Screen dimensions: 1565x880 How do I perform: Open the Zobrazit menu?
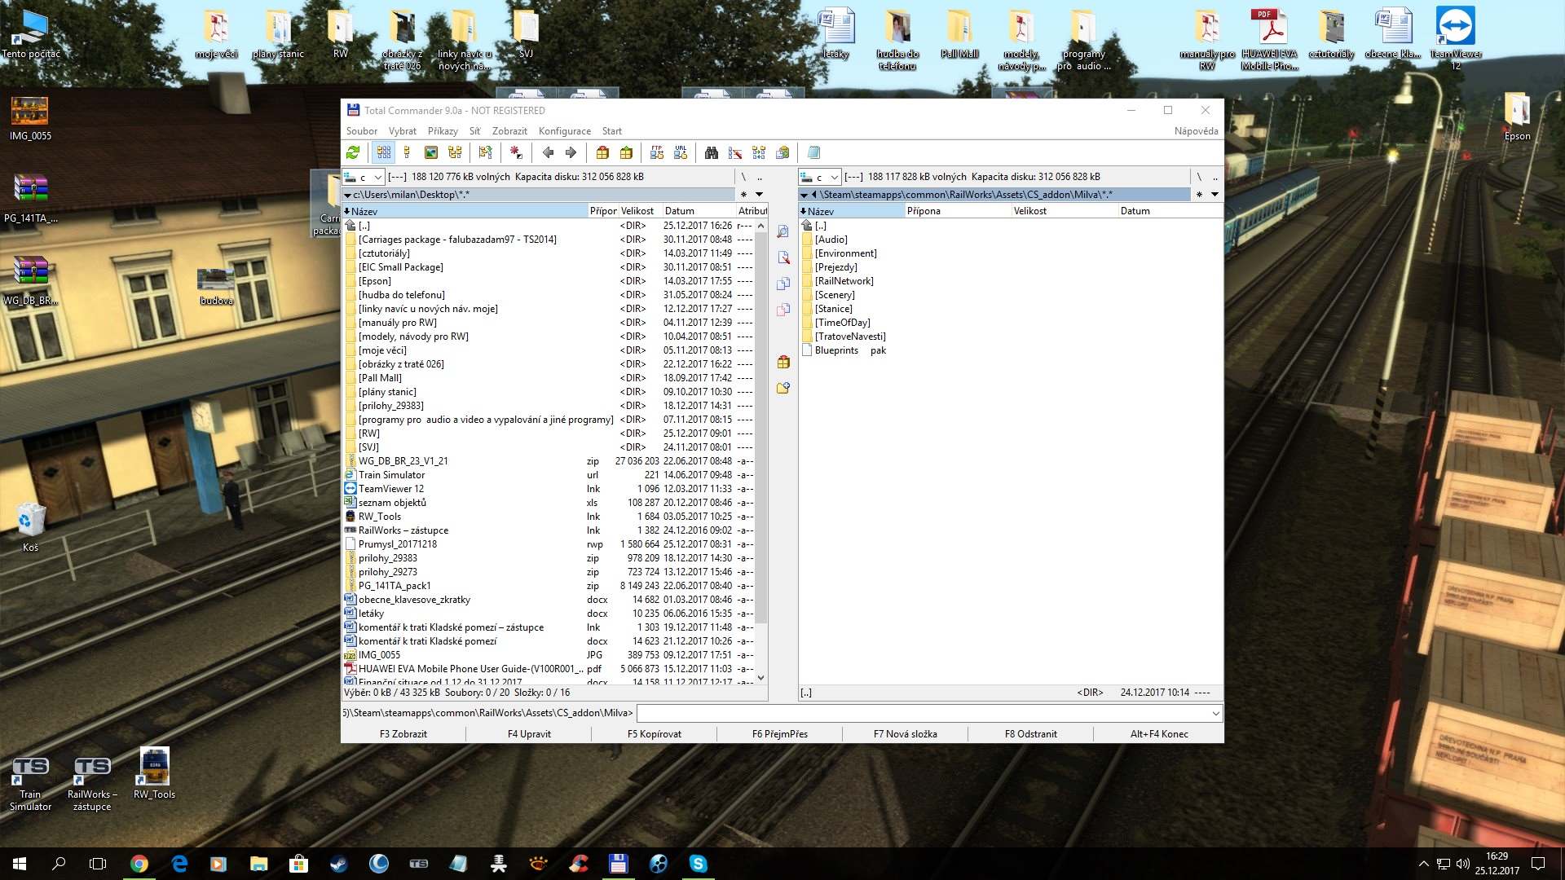tap(509, 131)
